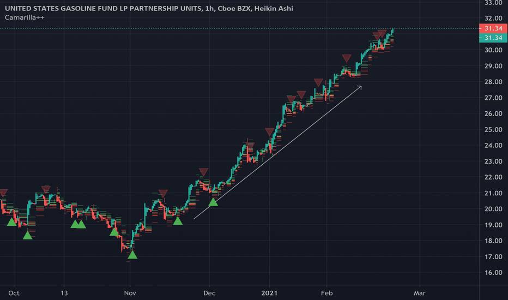Click the 28.00 price axis label
This screenshot has width=508, height=300.
[x=493, y=82]
